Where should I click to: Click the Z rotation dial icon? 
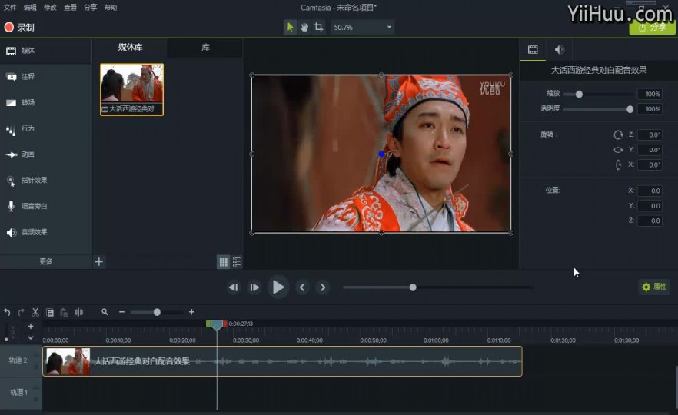pyautogui.click(x=618, y=135)
